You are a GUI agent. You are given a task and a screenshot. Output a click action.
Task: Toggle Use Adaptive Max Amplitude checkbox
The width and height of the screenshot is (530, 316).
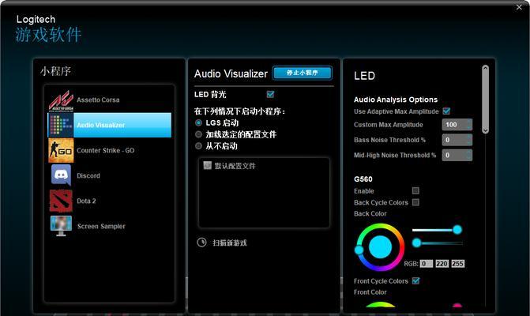pyautogui.click(x=446, y=111)
